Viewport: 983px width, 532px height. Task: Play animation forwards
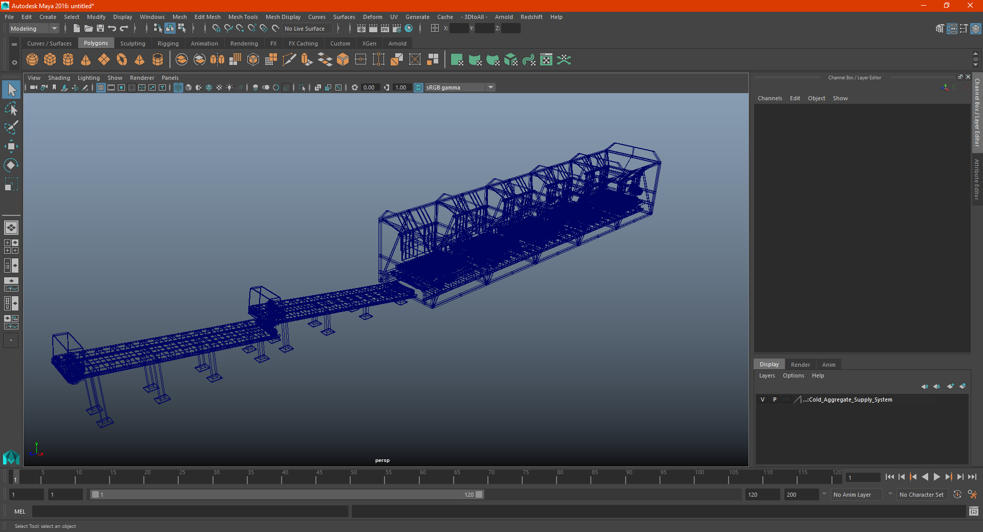936,477
